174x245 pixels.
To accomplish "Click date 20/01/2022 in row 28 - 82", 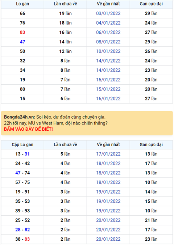I will point(108,230).
